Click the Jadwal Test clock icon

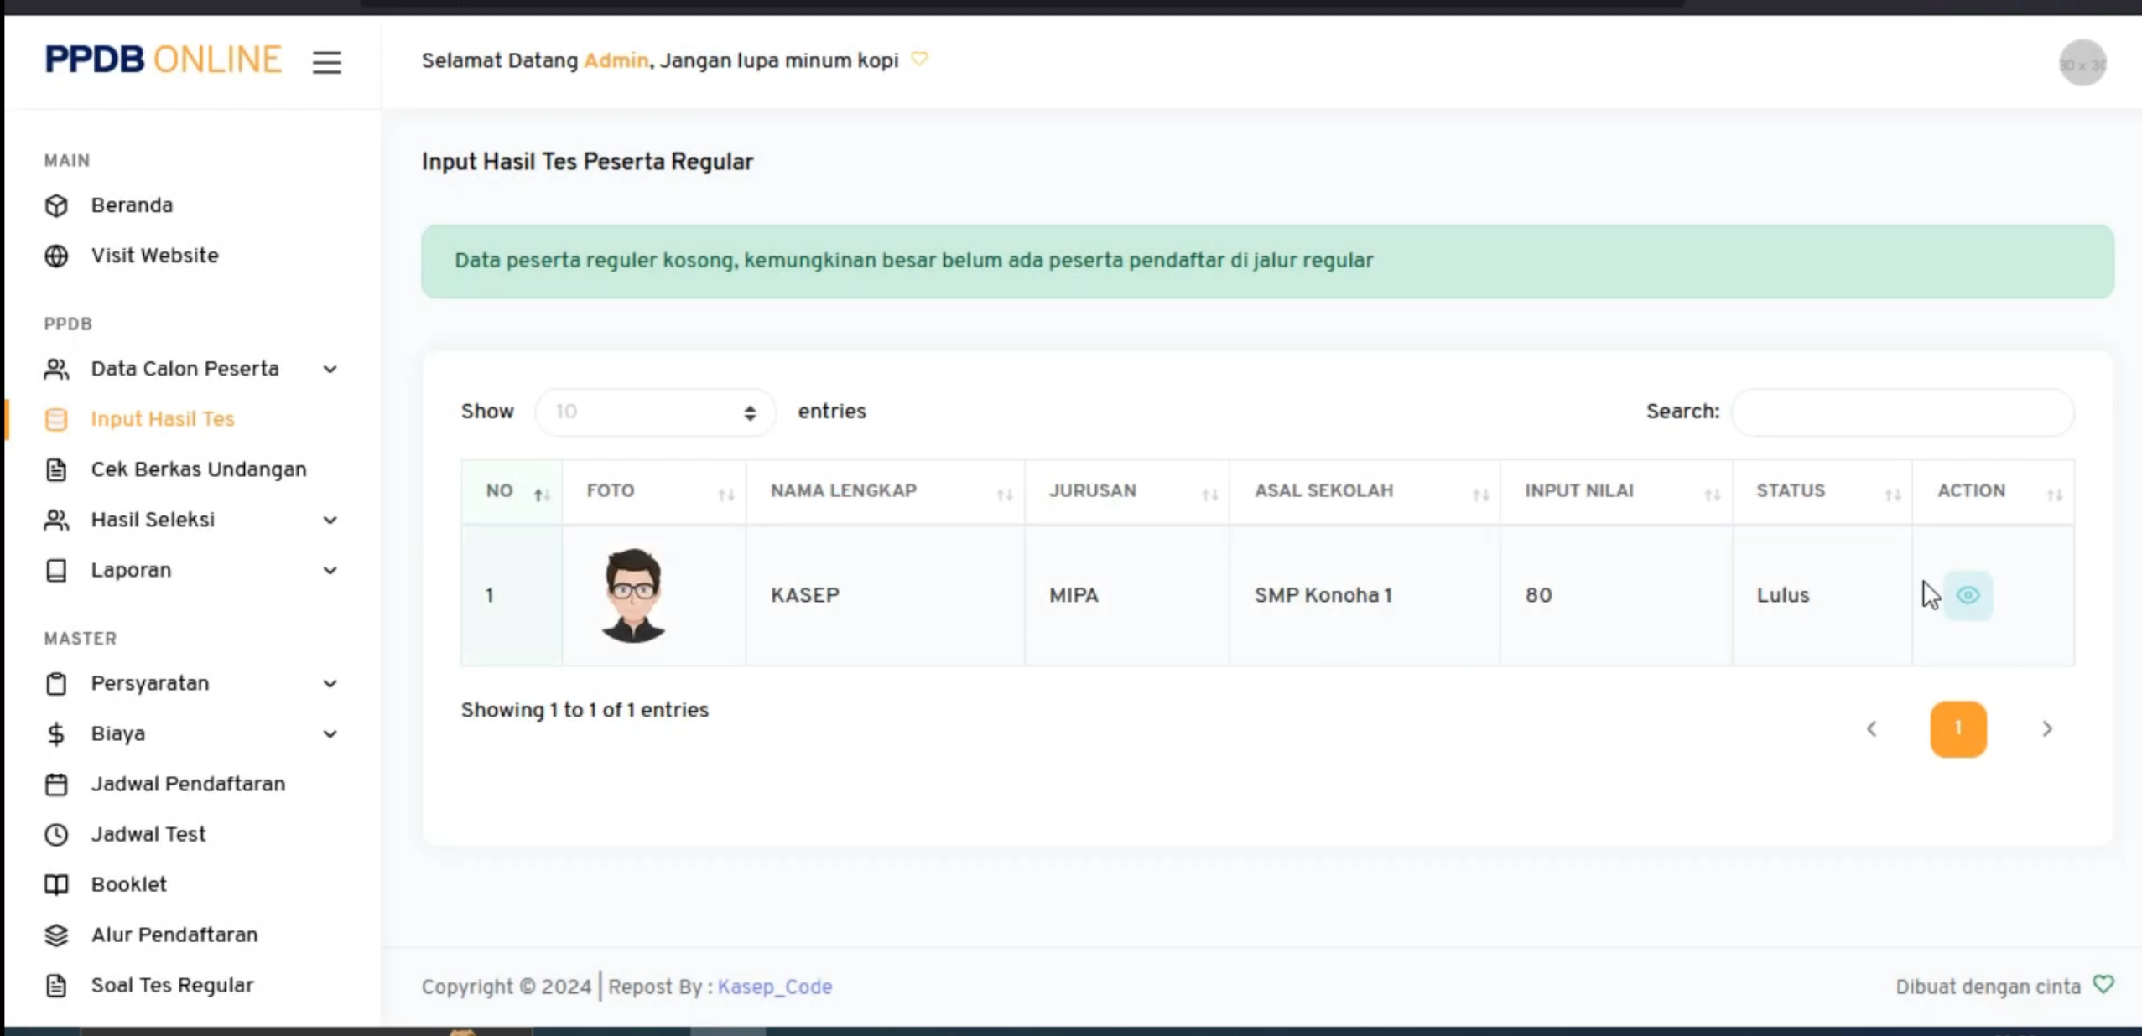[56, 834]
